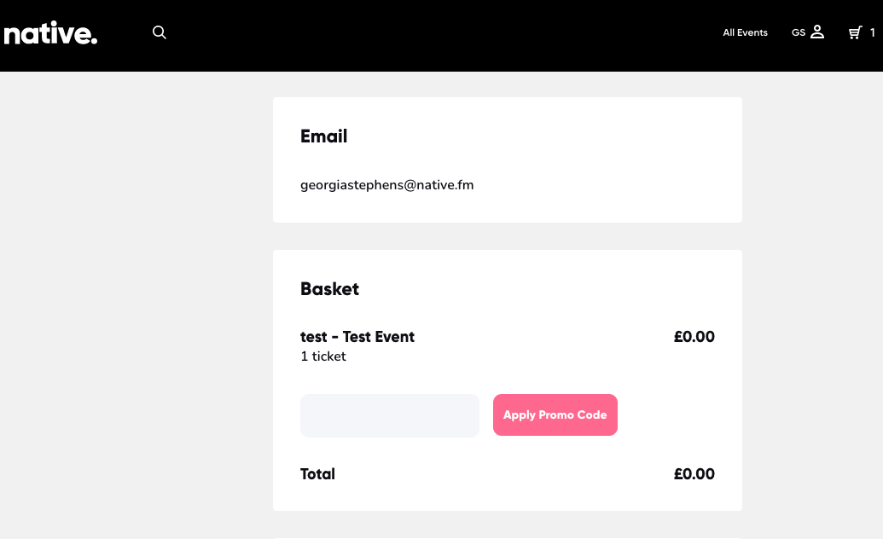Click the GS account initials
The image size is (883, 539).
(798, 32)
